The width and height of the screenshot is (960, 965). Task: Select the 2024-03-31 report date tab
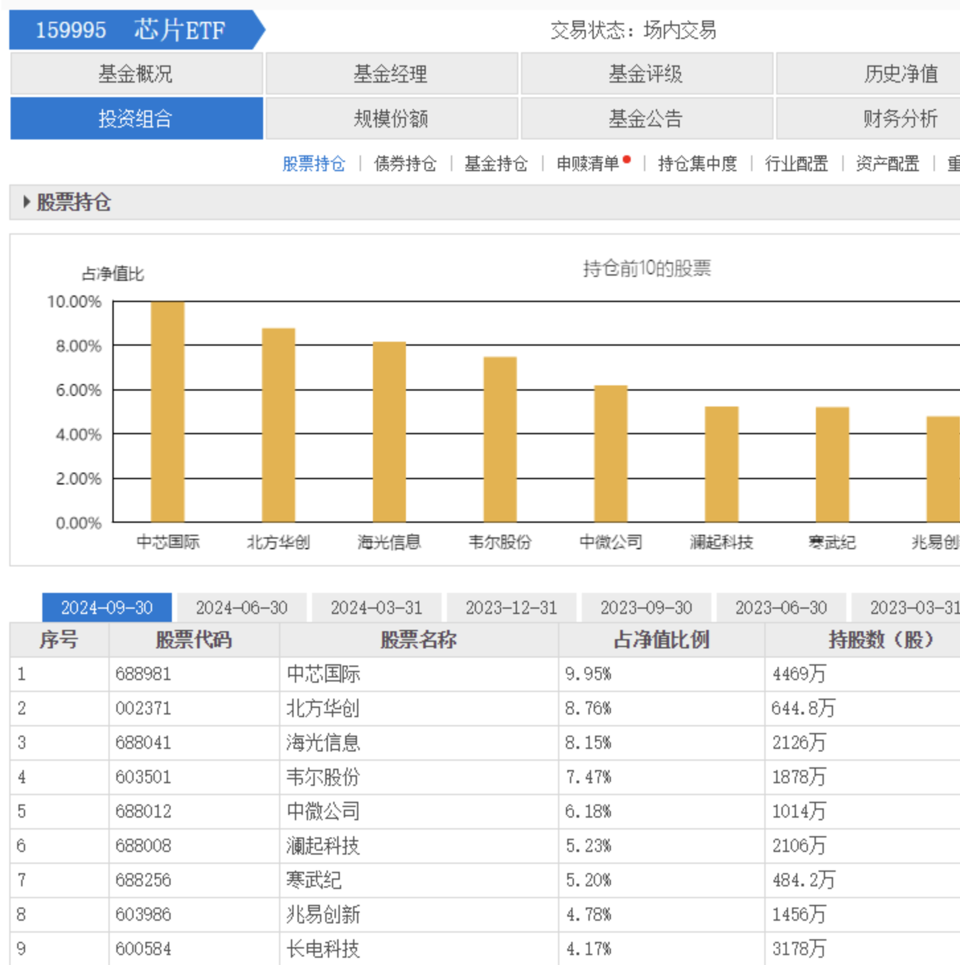click(377, 607)
